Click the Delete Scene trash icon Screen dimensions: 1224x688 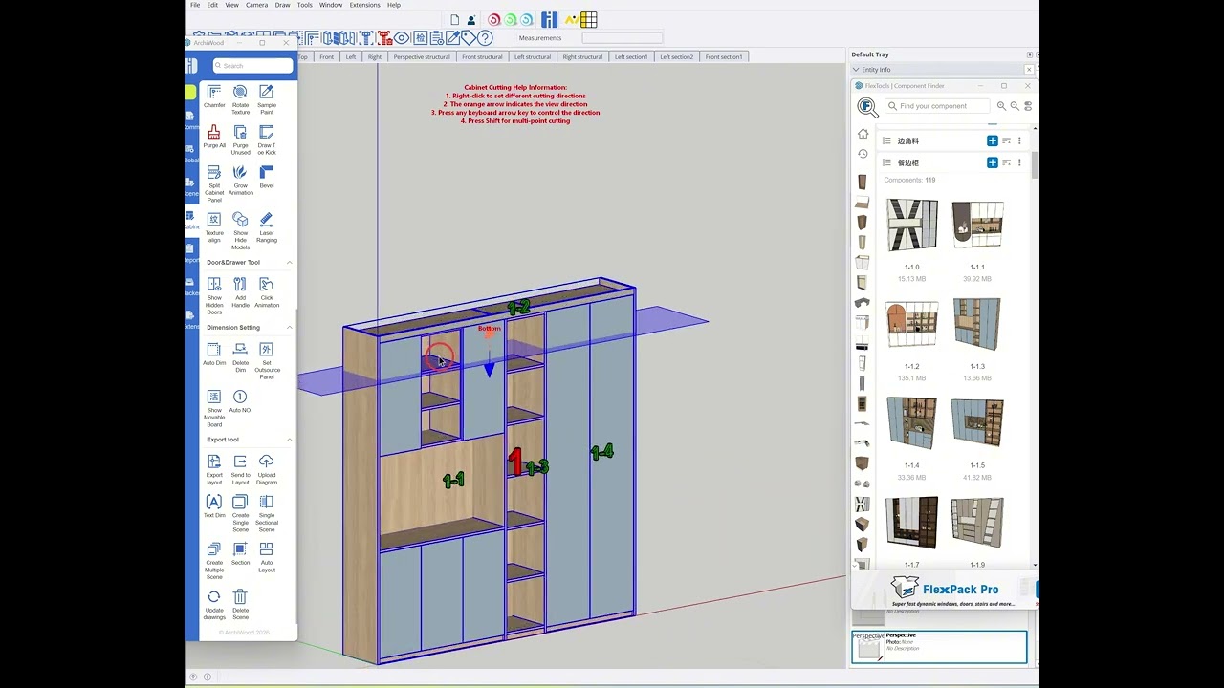pos(240,605)
